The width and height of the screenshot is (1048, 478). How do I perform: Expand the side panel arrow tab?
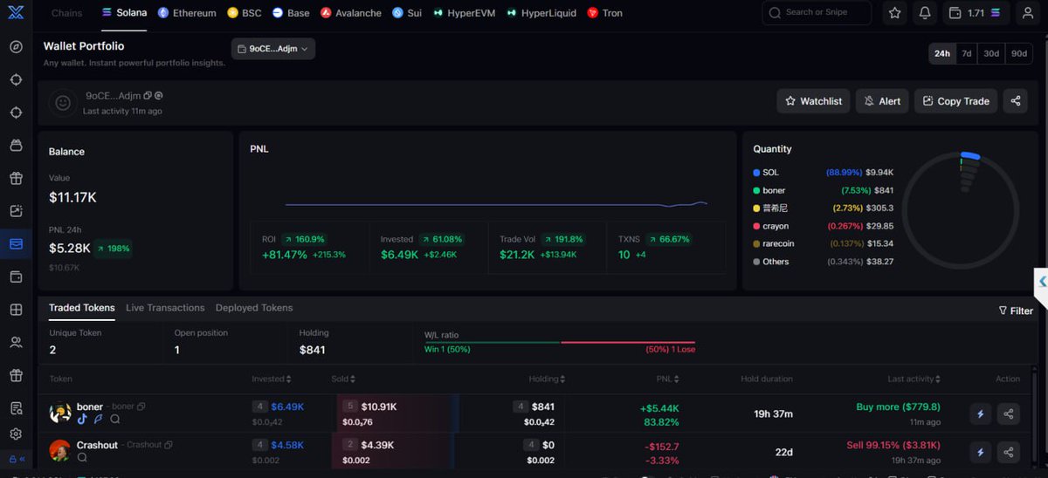(1041, 282)
